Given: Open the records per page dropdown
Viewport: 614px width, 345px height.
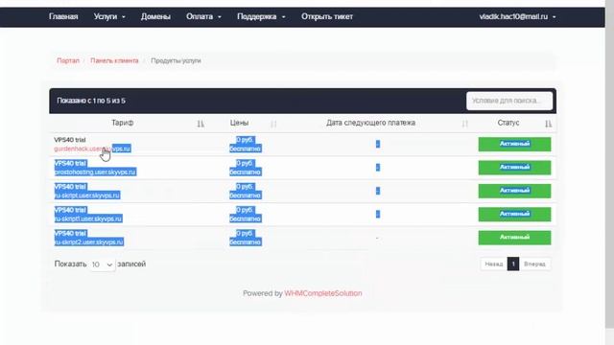Looking at the screenshot, I should tap(103, 264).
